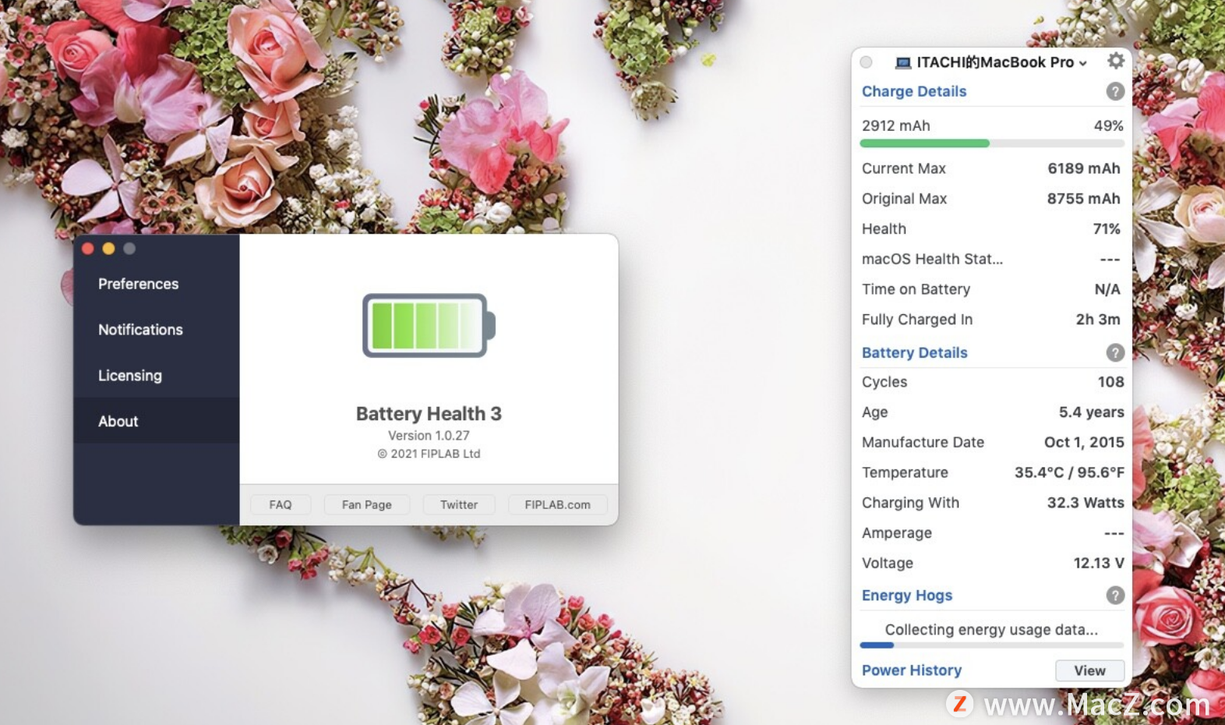Click the 12.13 V value

(1099, 563)
